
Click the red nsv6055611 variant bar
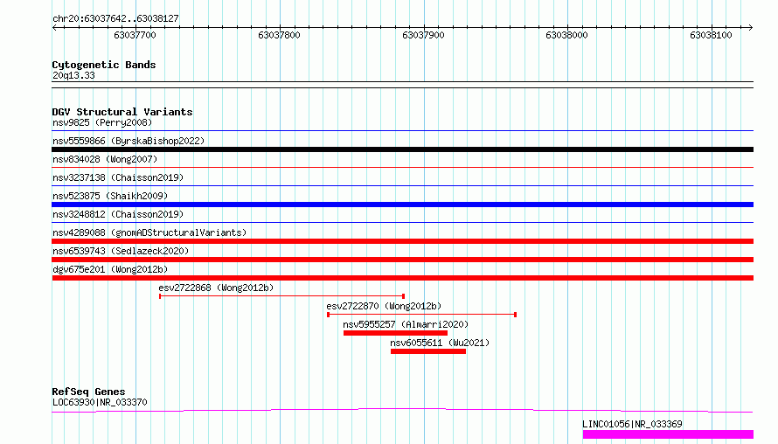428,351
